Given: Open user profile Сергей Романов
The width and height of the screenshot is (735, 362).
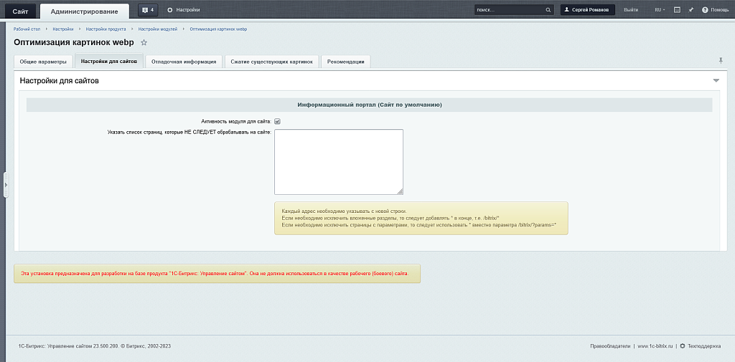Looking at the screenshot, I should [588, 10].
